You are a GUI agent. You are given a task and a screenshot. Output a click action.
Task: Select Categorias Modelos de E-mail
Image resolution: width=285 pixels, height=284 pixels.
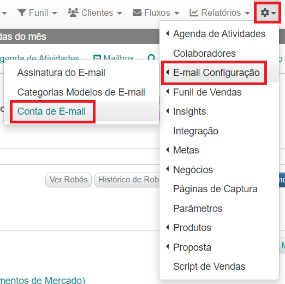tap(81, 92)
